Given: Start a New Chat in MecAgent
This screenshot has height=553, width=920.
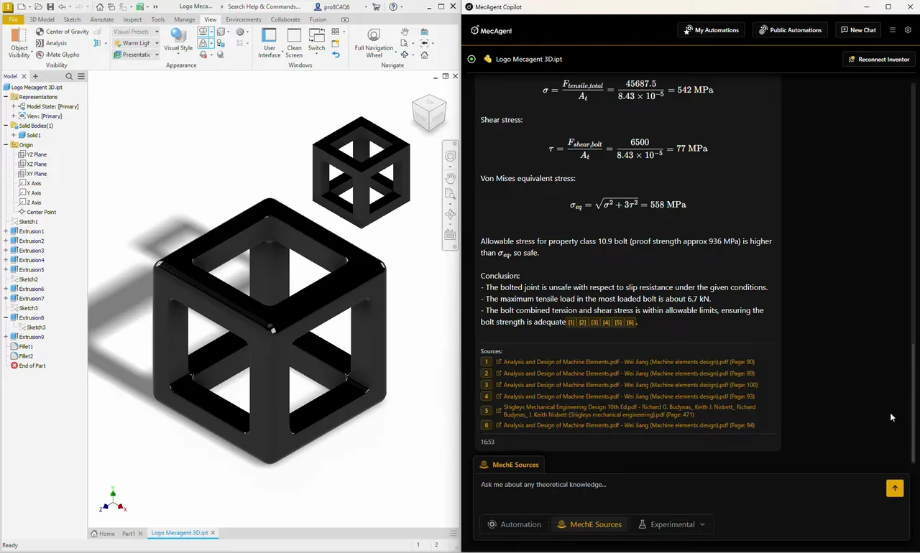Looking at the screenshot, I should click(859, 30).
